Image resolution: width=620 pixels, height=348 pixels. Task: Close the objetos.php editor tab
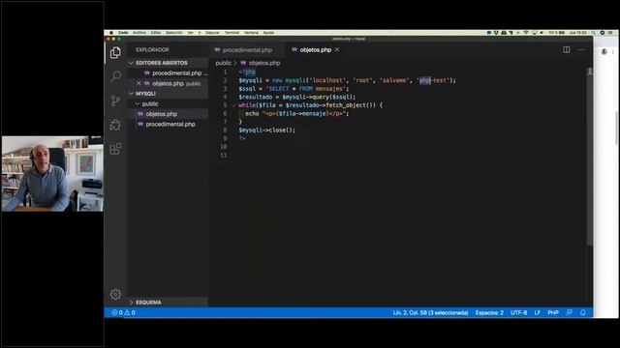click(337, 49)
